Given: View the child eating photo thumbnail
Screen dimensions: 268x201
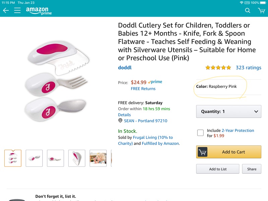Looking at the screenshot, I should click(98, 158).
